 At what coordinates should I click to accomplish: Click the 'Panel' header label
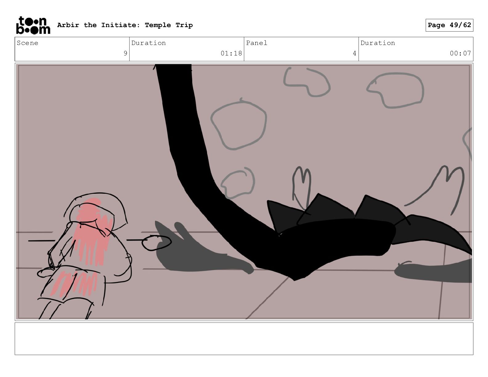pos(257,43)
